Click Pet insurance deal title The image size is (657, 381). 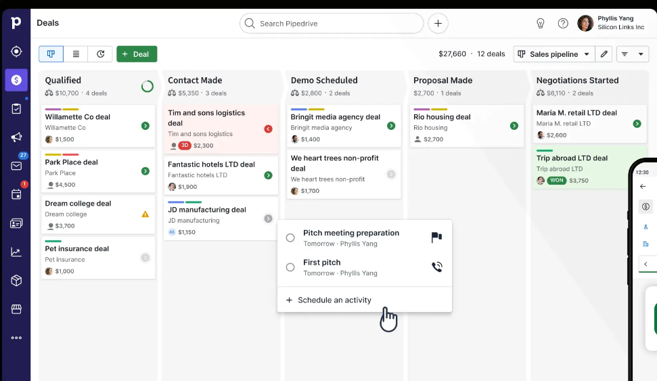click(76, 248)
